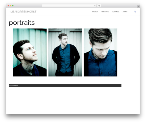Click the browser download icon button

click(99, 6)
